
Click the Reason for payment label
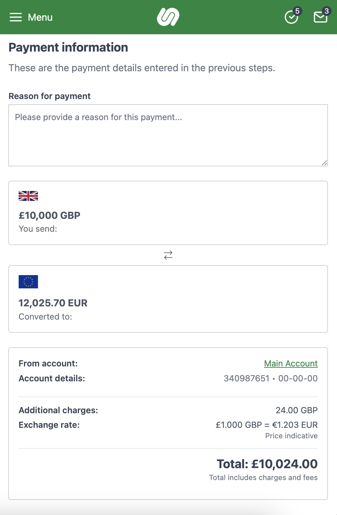(x=49, y=96)
